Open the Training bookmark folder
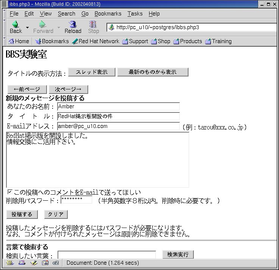 (218, 41)
